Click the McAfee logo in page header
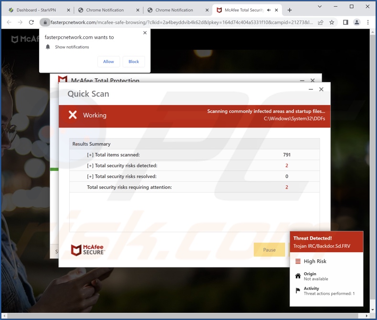The width and height of the screenshot is (377, 320). point(25,39)
